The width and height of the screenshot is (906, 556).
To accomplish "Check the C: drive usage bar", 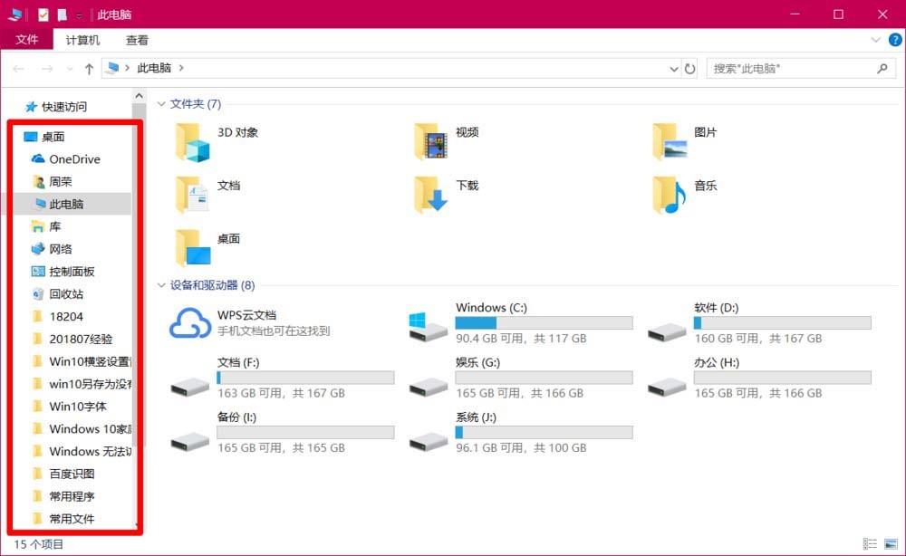I will 544,321.
